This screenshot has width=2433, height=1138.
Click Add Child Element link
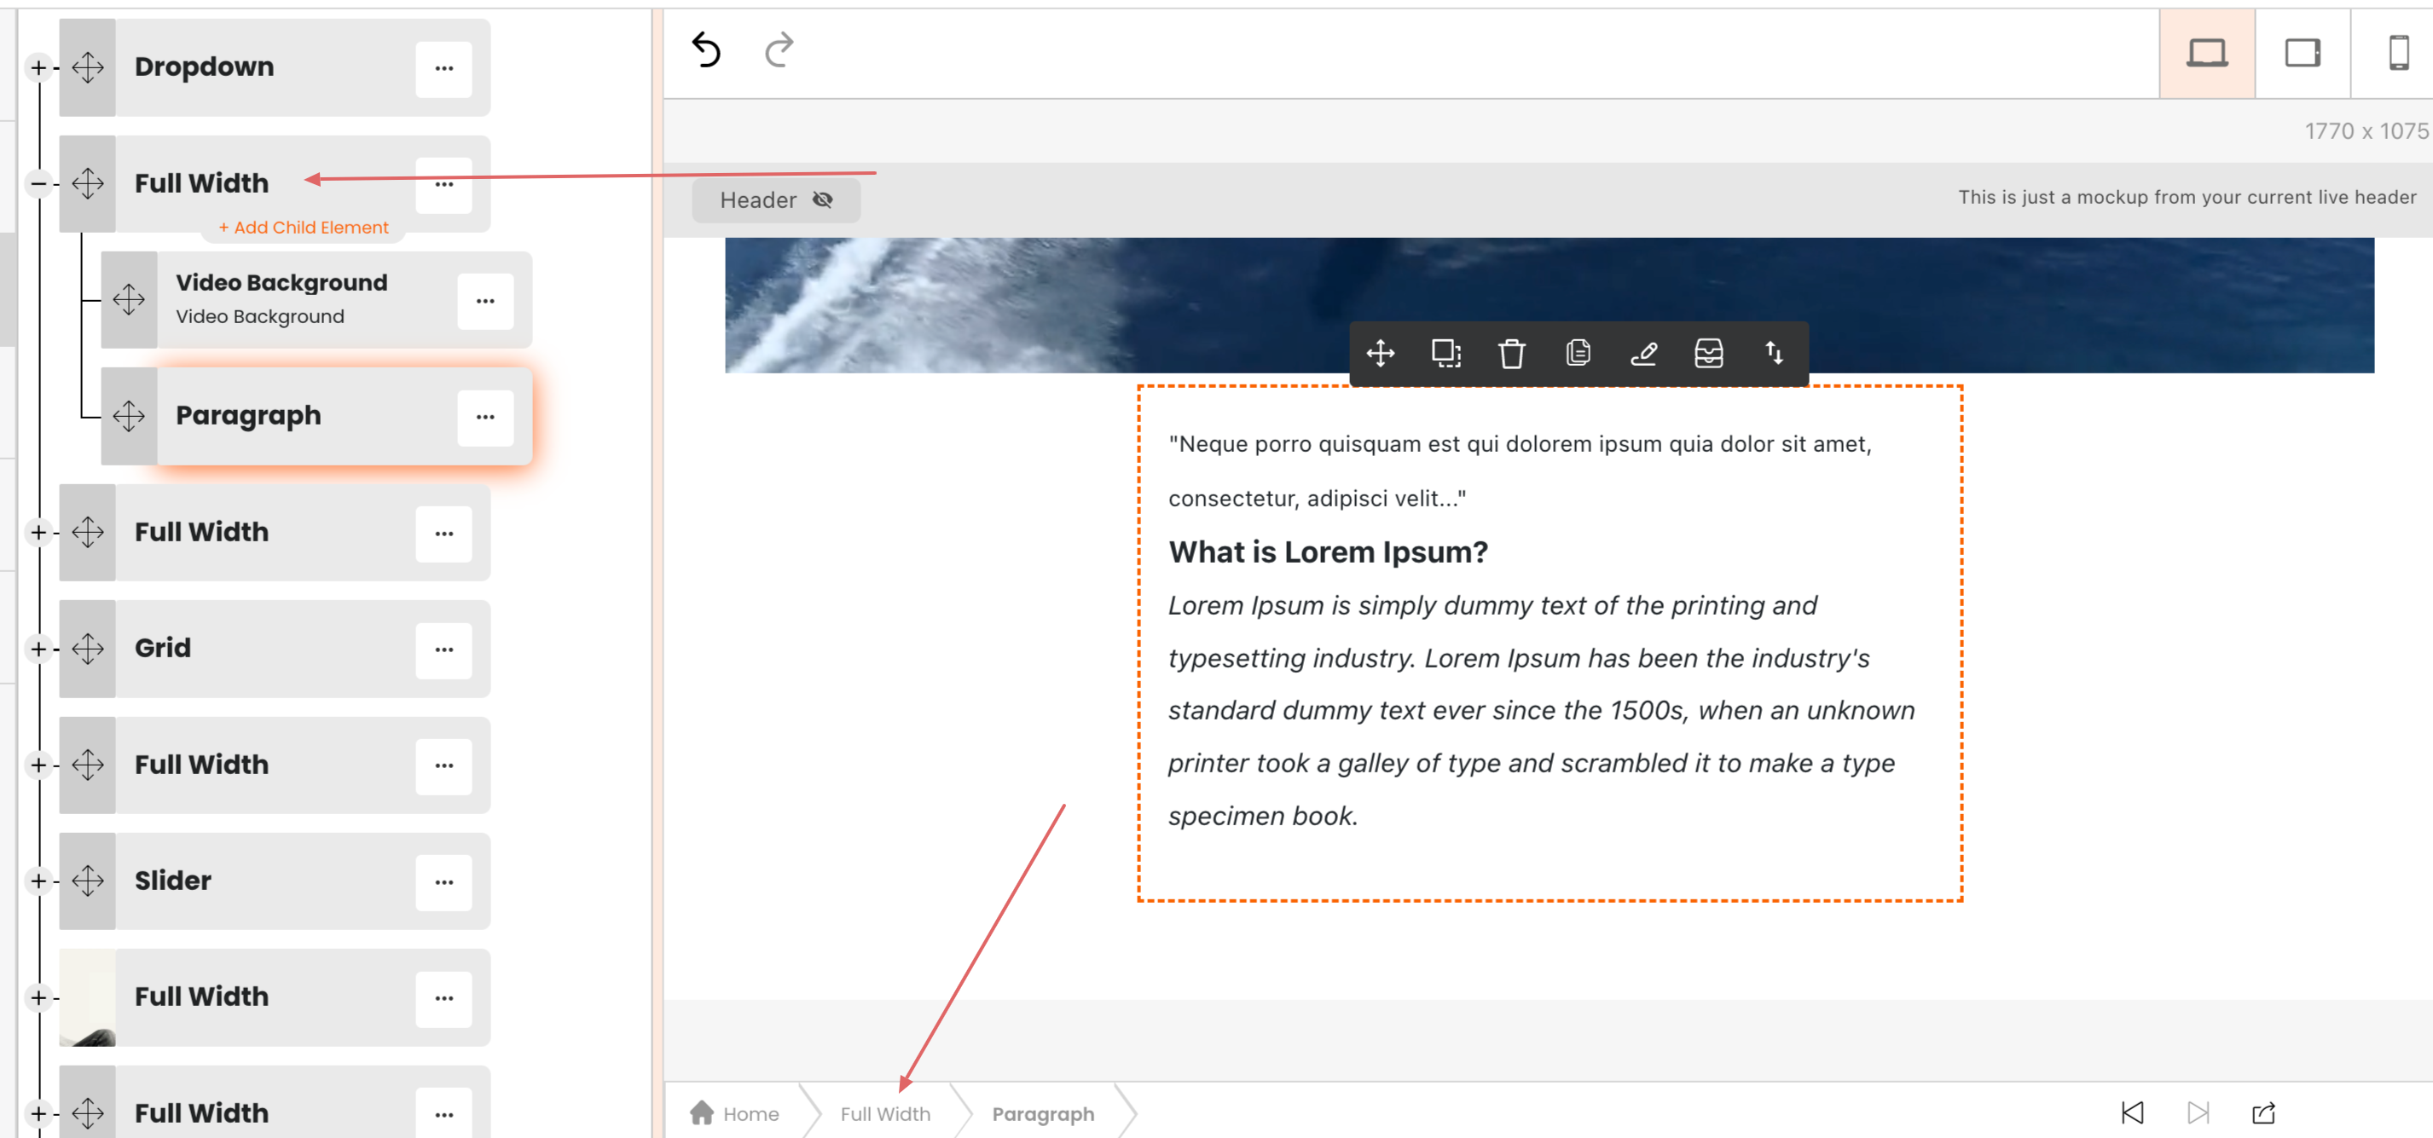[304, 228]
